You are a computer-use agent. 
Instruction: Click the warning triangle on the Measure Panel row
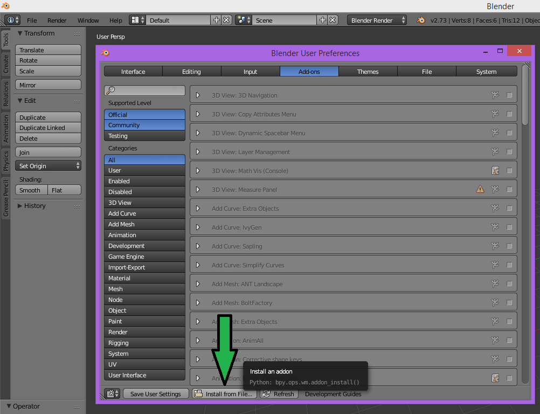click(480, 189)
